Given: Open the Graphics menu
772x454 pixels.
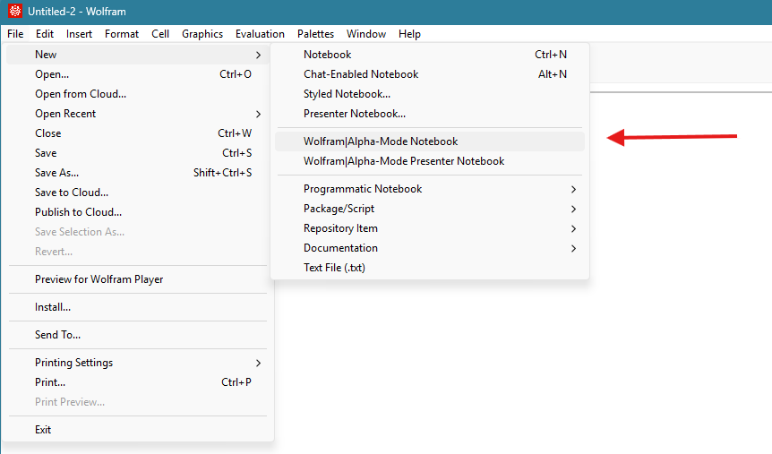Looking at the screenshot, I should (x=202, y=34).
